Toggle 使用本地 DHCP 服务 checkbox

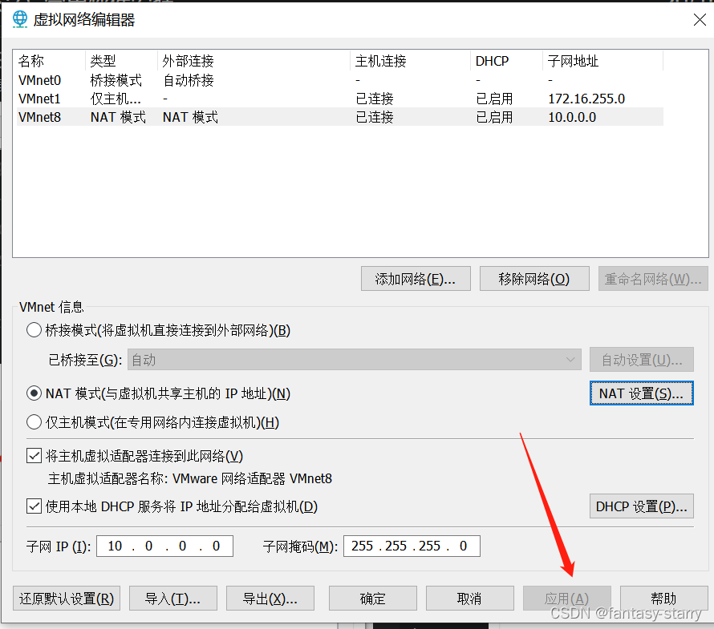[x=34, y=506]
